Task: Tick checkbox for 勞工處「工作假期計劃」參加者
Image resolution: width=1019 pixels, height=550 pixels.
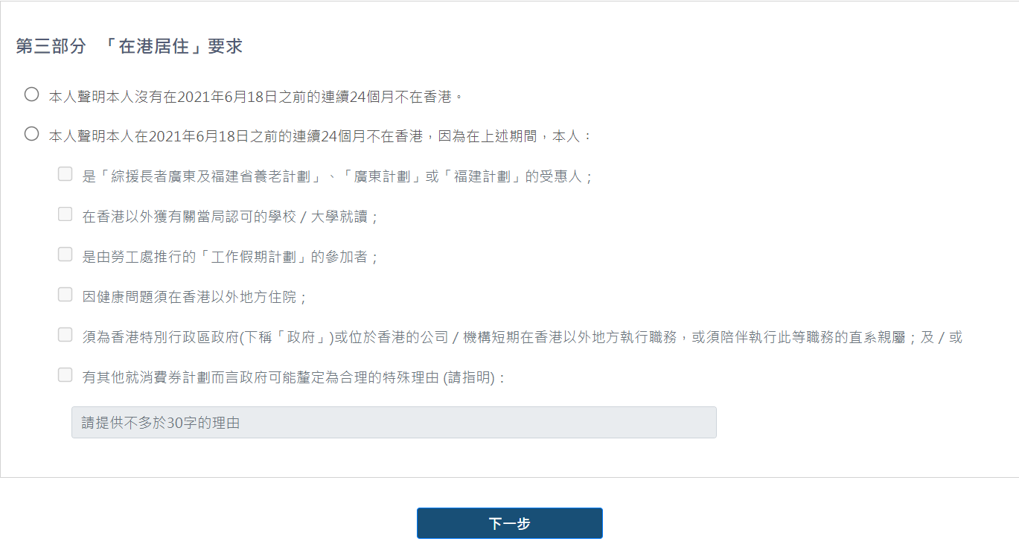Action: tap(66, 255)
